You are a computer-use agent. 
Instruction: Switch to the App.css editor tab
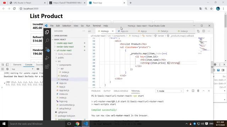124,31
